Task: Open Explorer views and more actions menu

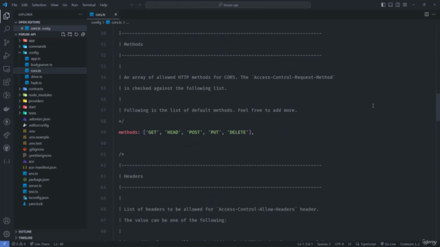Action: pos(80,14)
